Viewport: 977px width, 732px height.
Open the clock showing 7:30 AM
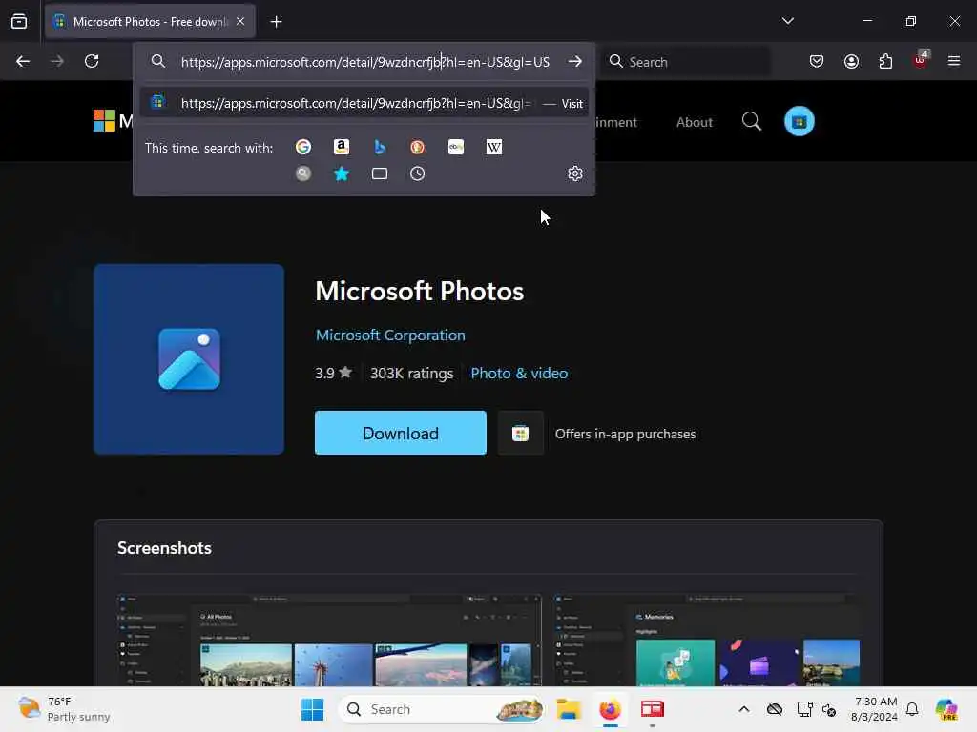coord(874,709)
